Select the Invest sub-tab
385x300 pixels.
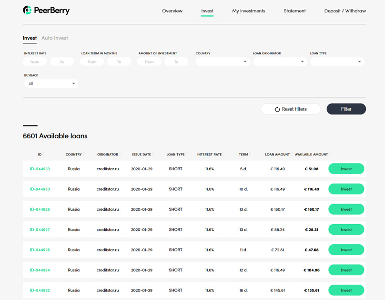pos(30,38)
